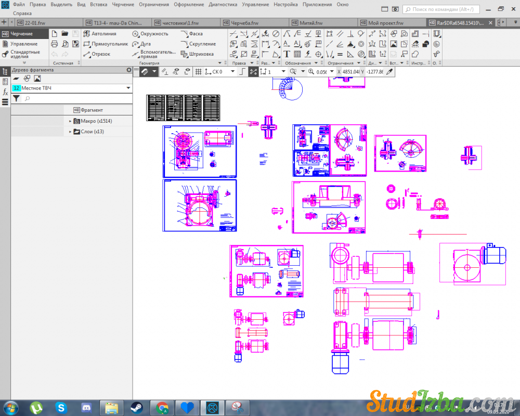Screen dimensions: 520x416
Task: Open the zoom scale dropdown
Action: (x=332, y=72)
